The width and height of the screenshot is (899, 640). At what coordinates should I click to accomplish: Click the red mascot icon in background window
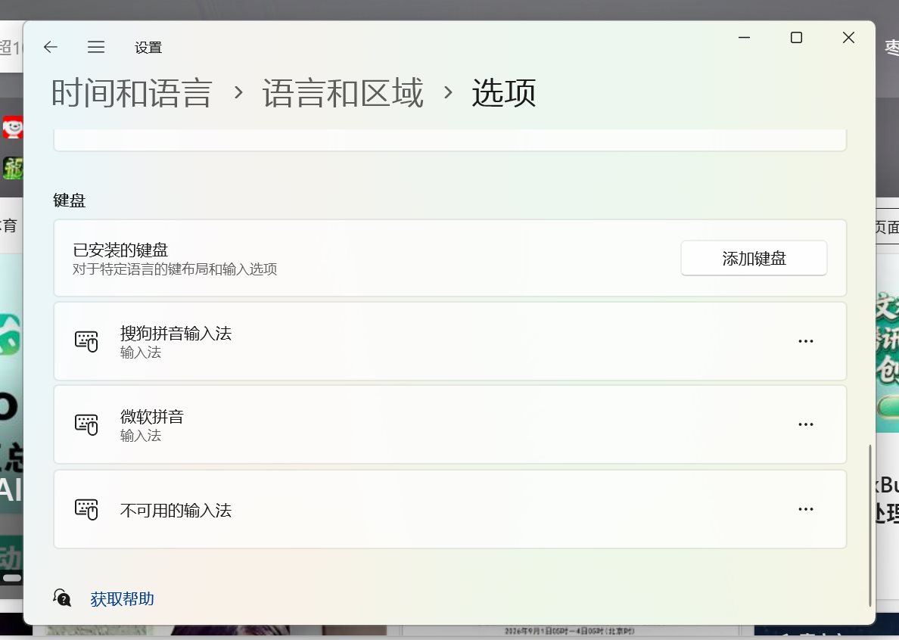point(13,127)
